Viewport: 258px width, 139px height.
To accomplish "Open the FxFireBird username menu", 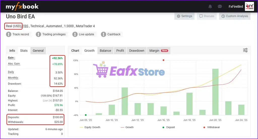I will (x=236, y=7).
